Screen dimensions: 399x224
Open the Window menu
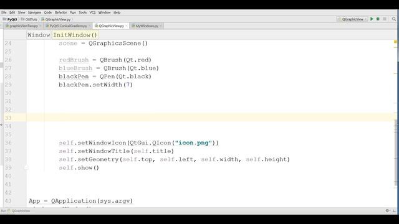104,12
